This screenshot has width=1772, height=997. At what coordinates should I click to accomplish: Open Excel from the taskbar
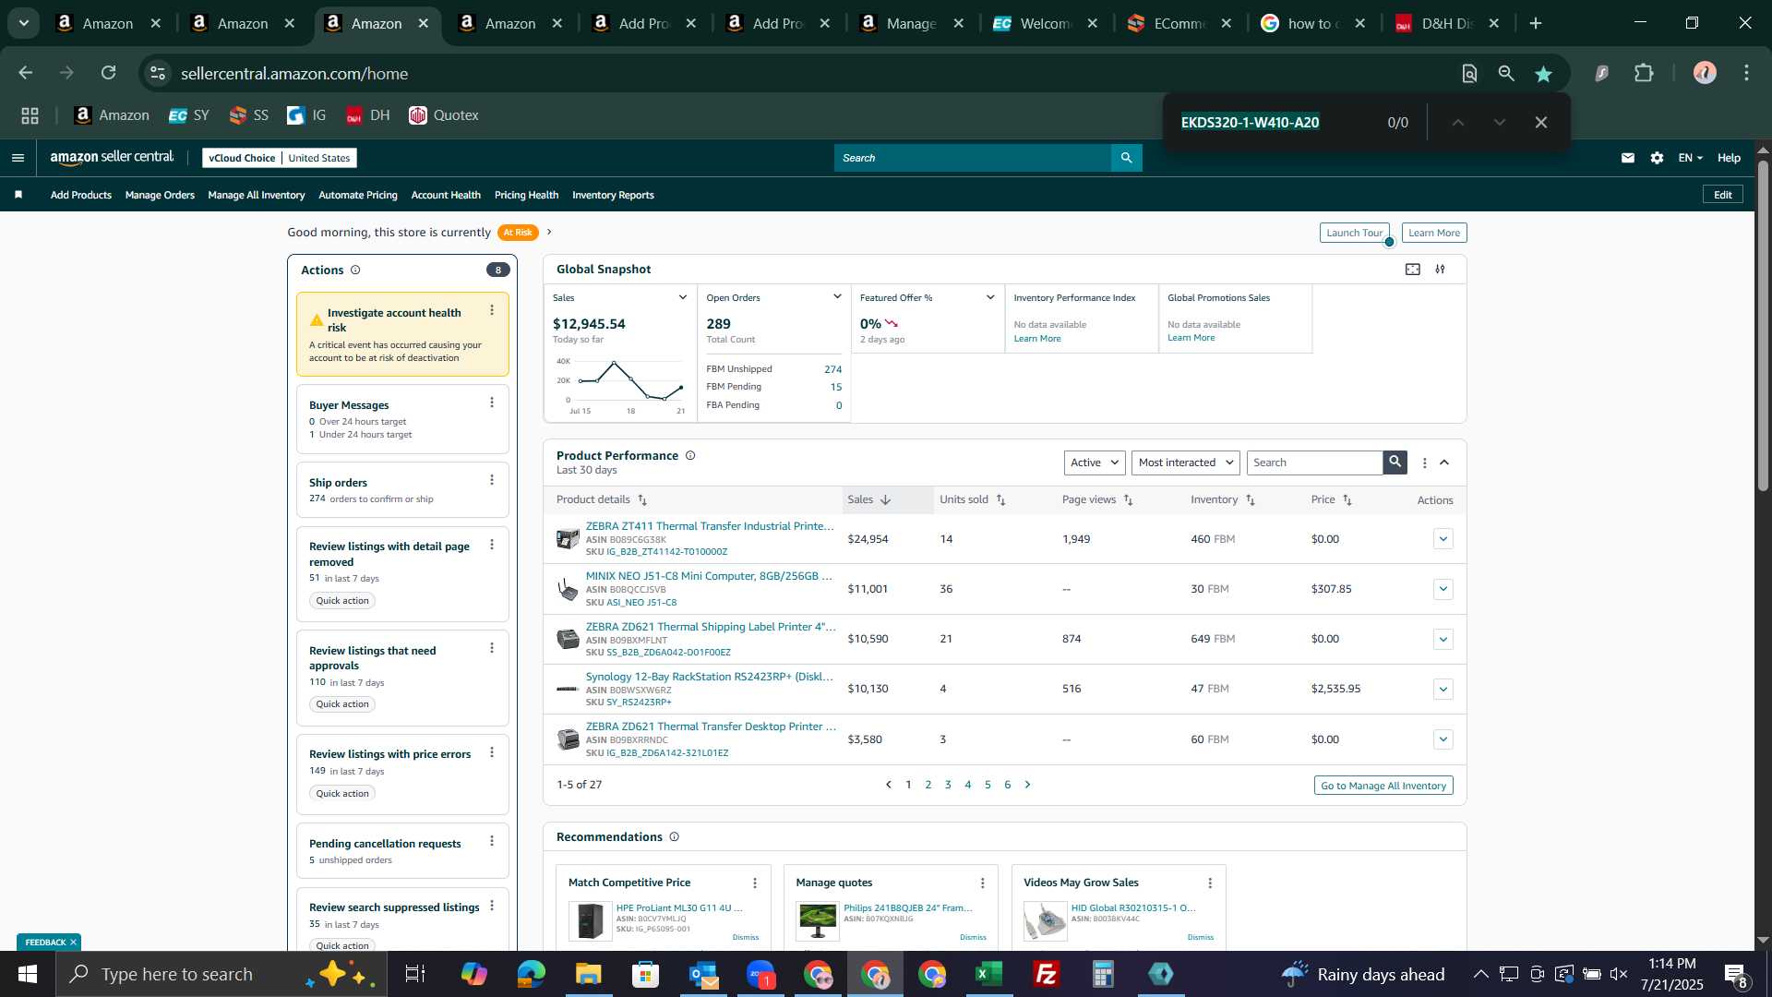click(x=989, y=974)
